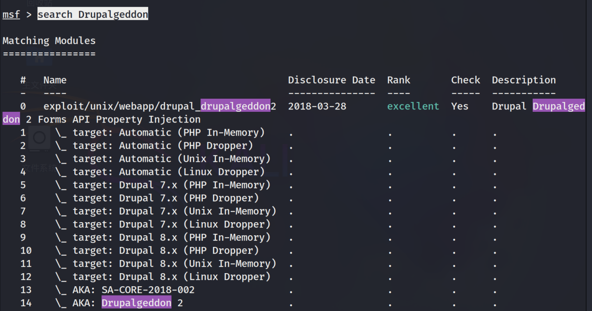Click row number 0 of module list

pos(23,106)
